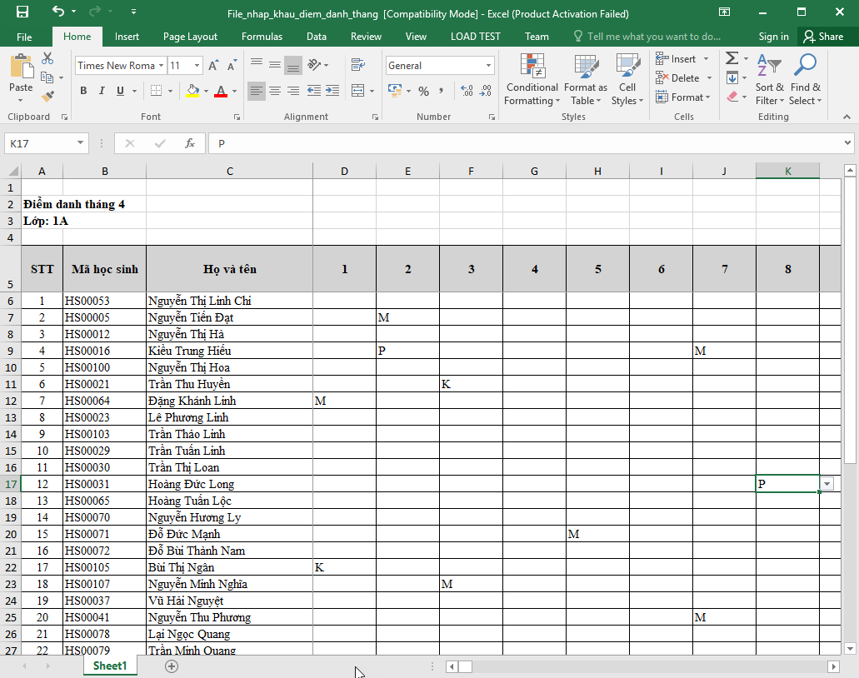This screenshot has height=678, width=859.
Task: Click the Increase Decimal icon
Action: 467,91
